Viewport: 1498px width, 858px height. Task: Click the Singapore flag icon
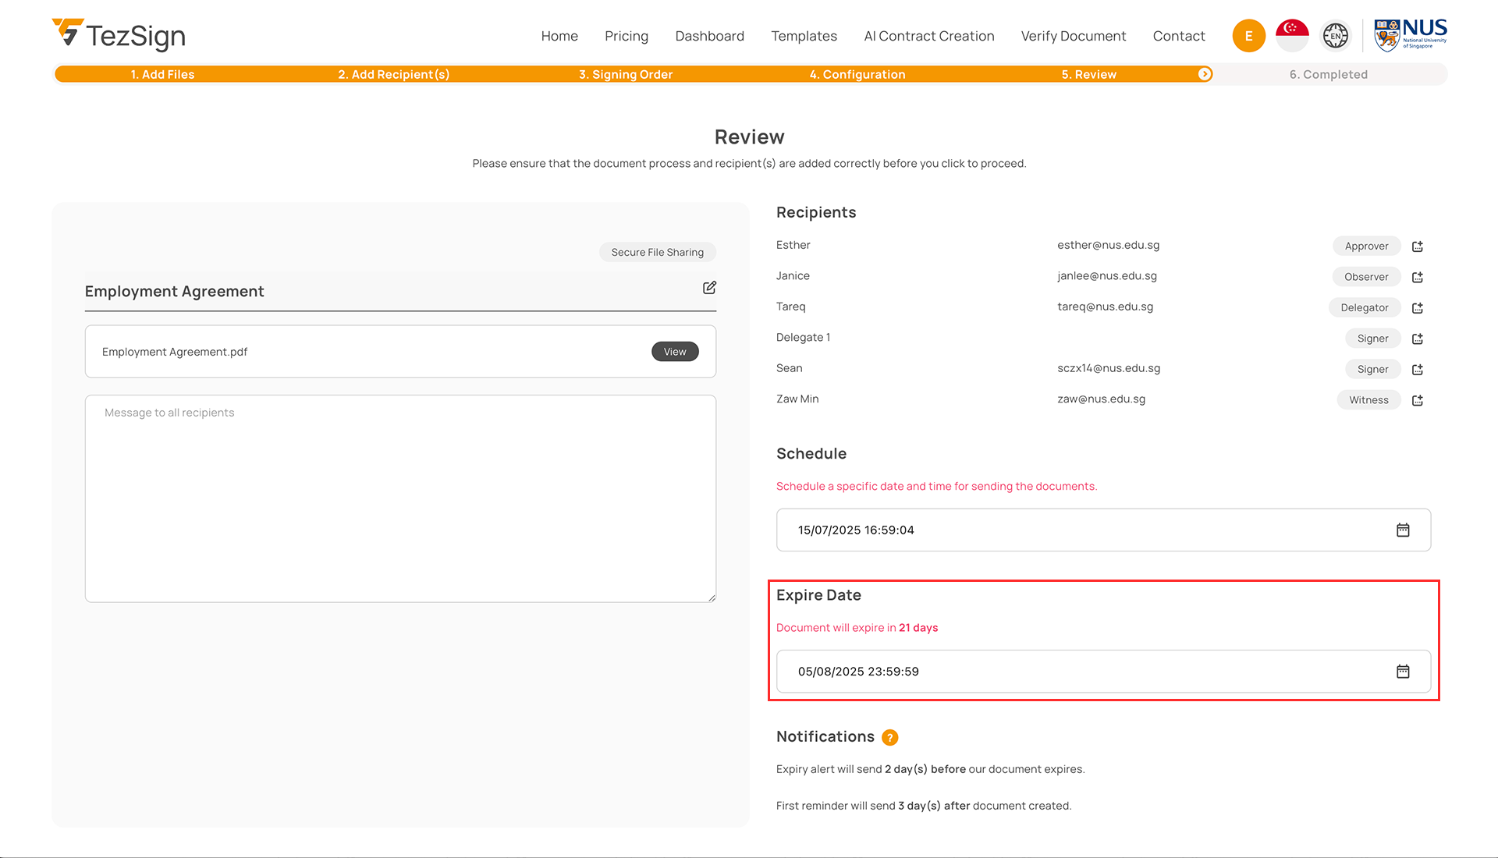click(x=1292, y=36)
